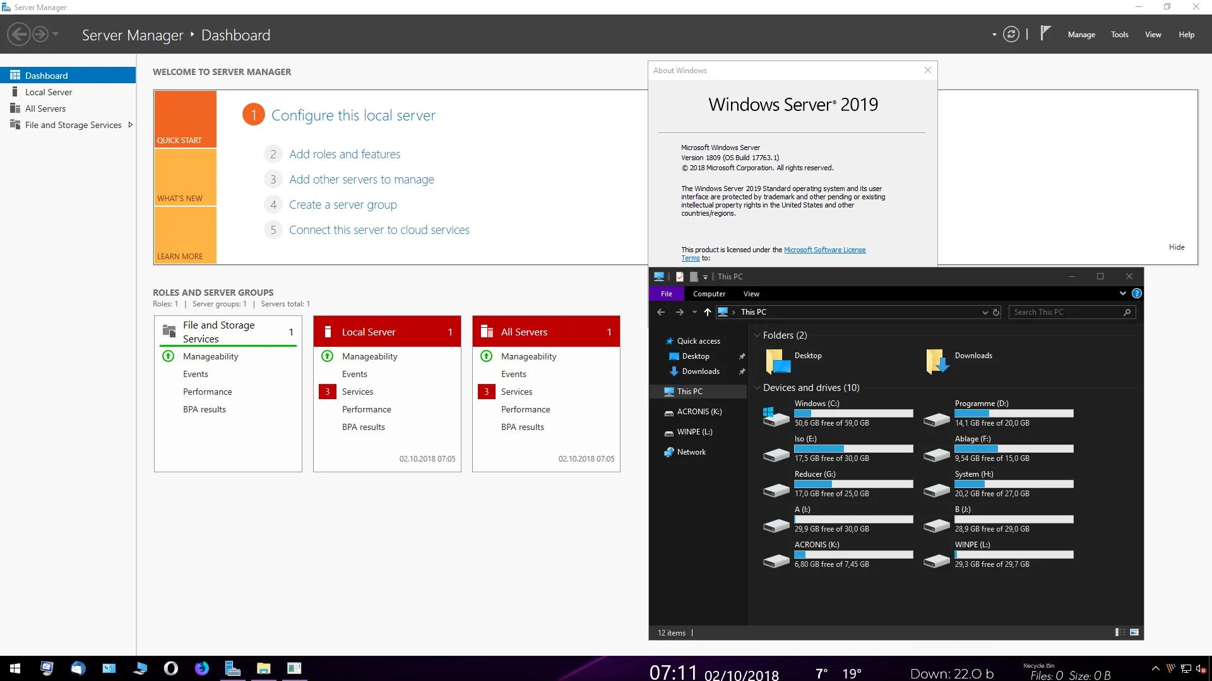Viewport: 1212px width, 681px height.
Task: Open the address bar history dropdown
Action: point(985,312)
